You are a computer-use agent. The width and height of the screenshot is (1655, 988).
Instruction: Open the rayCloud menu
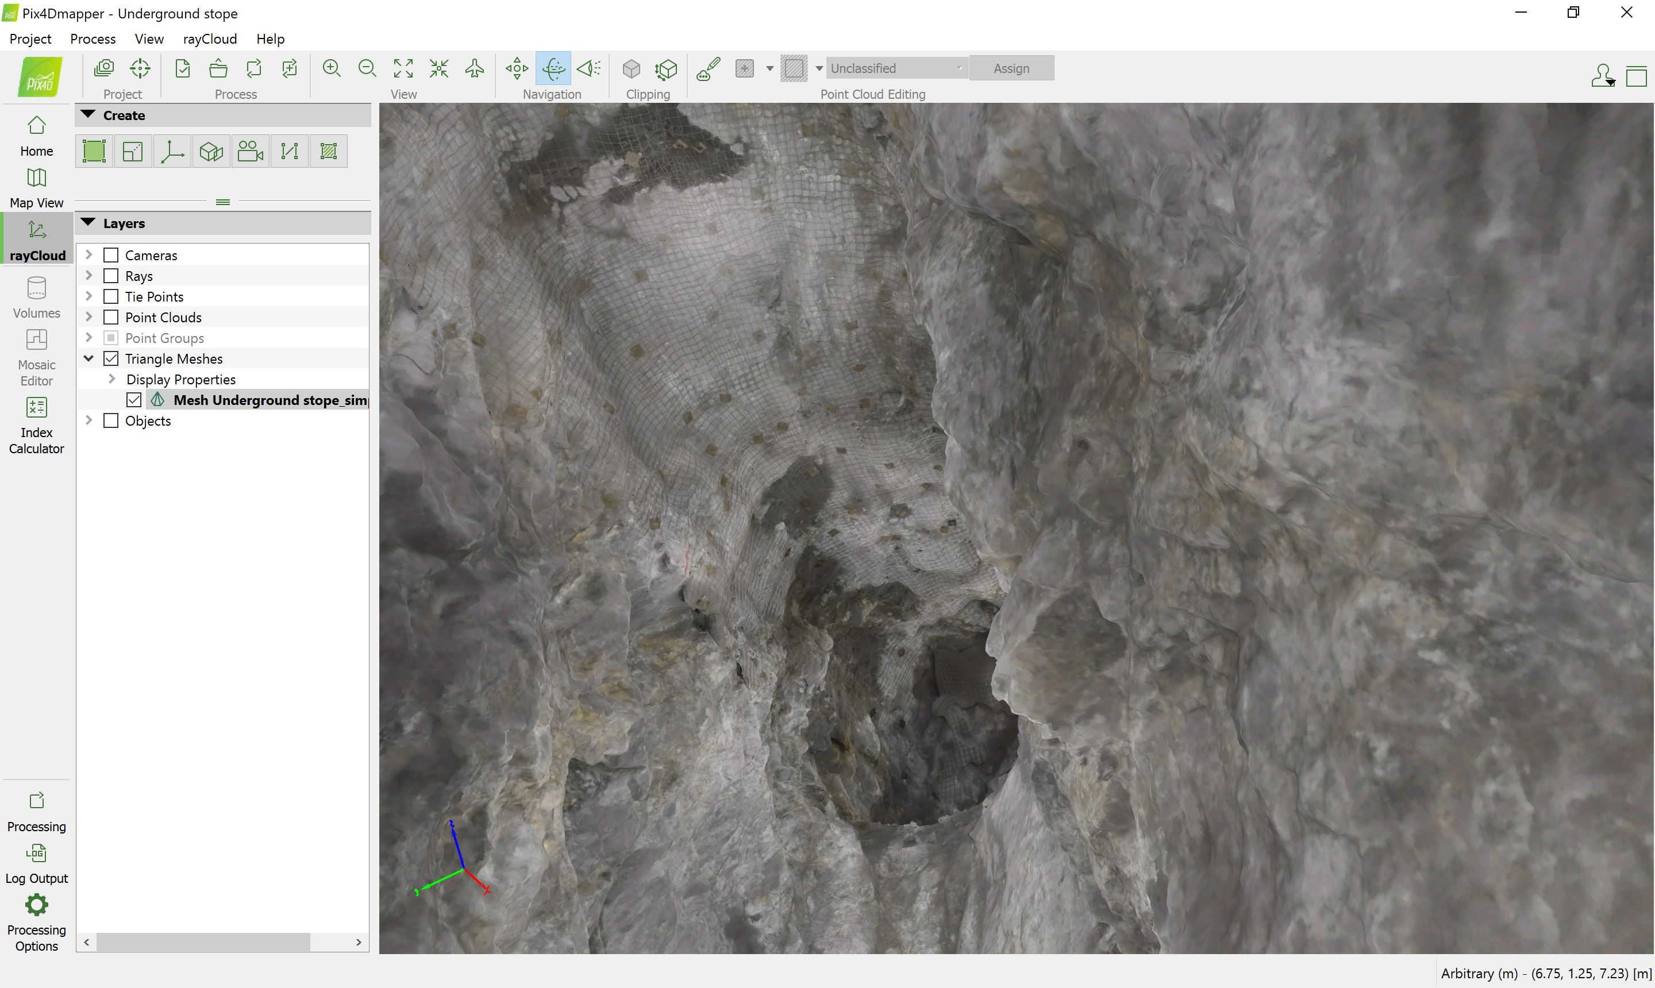point(210,38)
